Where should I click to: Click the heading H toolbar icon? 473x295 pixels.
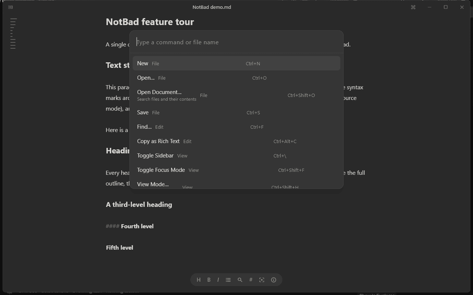click(198, 280)
